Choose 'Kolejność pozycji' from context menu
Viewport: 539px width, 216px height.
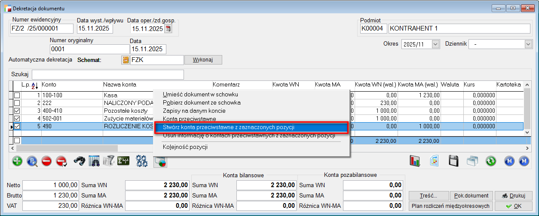click(185, 147)
